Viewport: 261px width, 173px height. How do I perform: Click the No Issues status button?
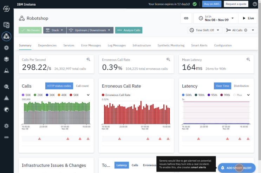(30, 30)
